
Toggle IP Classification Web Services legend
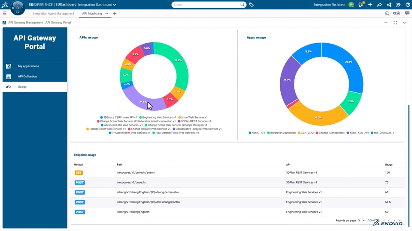(x=130, y=133)
